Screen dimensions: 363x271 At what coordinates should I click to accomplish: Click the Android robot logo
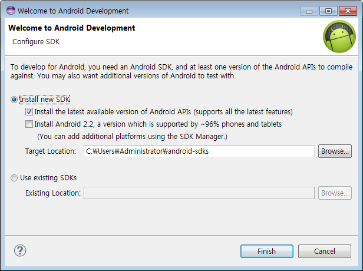[339, 37]
